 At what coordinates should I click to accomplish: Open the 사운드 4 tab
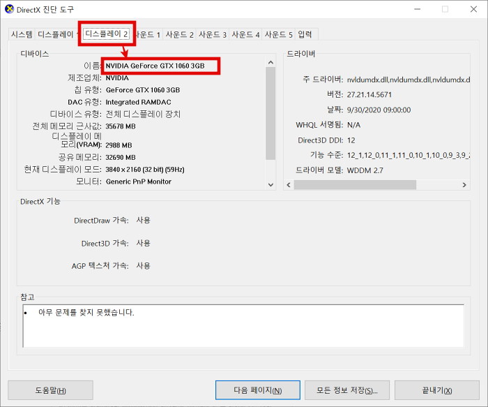pyautogui.click(x=245, y=34)
